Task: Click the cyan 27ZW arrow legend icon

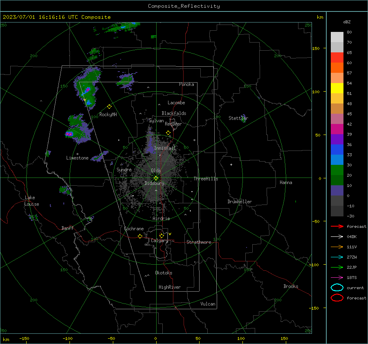Action: (337, 257)
